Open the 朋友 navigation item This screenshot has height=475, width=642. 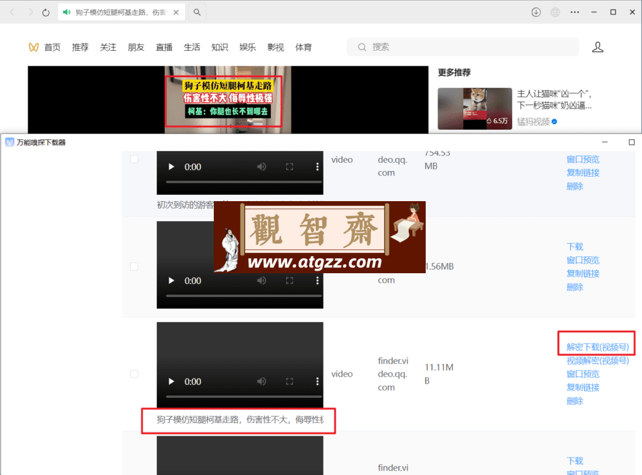click(x=136, y=48)
